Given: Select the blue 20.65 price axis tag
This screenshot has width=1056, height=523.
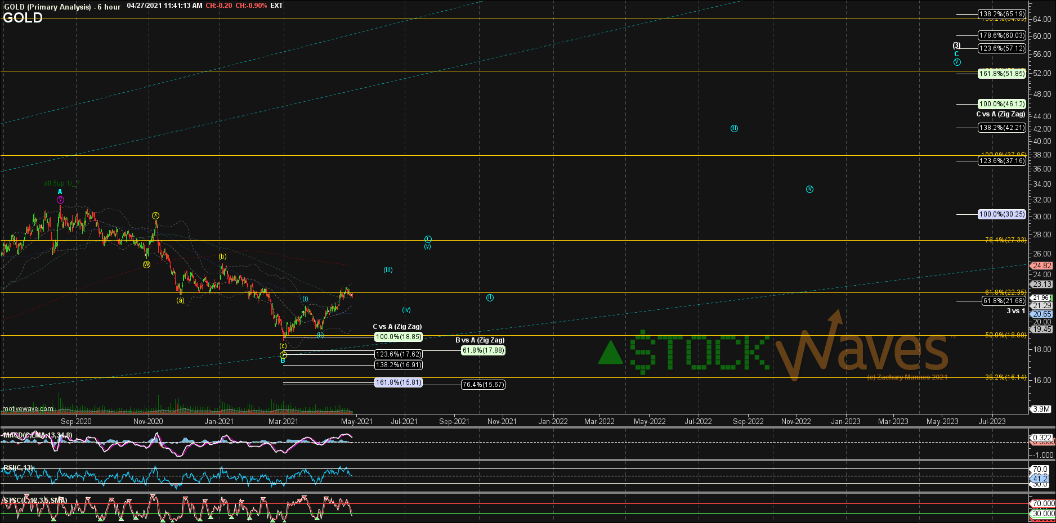Looking at the screenshot, I should coord(1042,314).
